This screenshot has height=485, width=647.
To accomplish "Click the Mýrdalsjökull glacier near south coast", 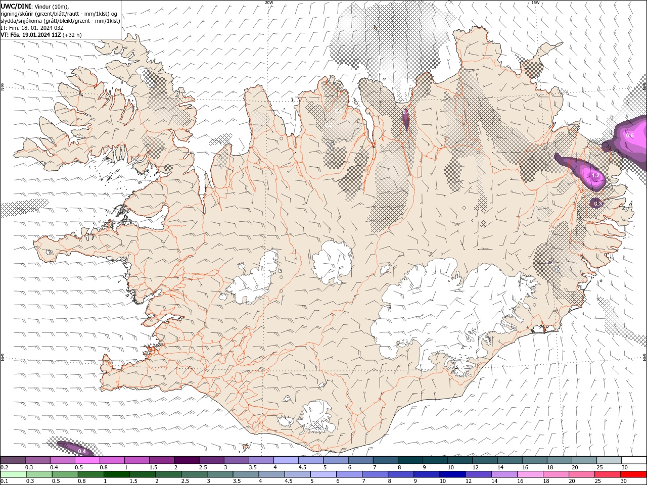I will click(x=316, y=417).
